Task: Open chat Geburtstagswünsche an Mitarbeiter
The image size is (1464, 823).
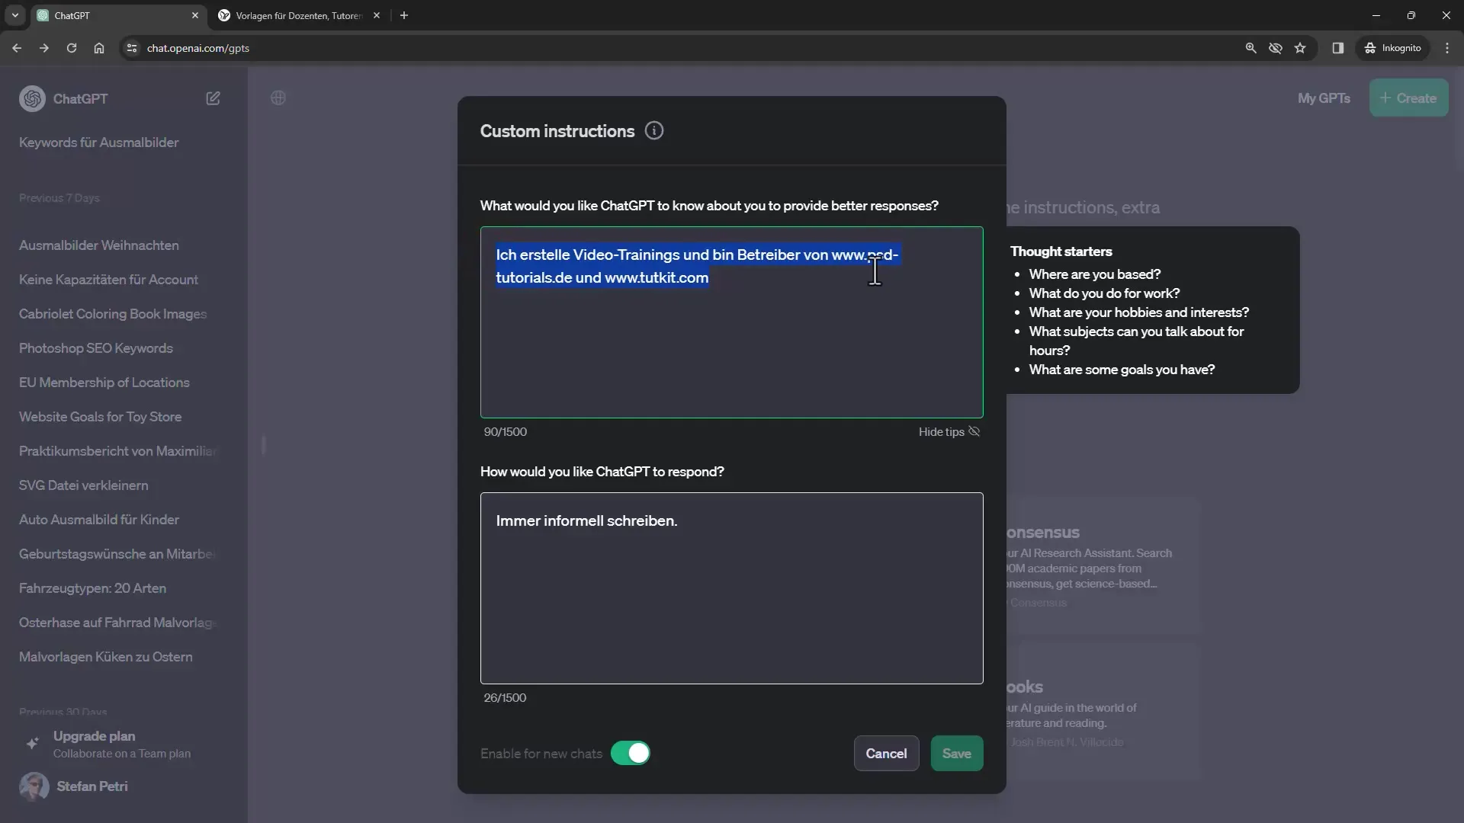Action: [117, 554]
